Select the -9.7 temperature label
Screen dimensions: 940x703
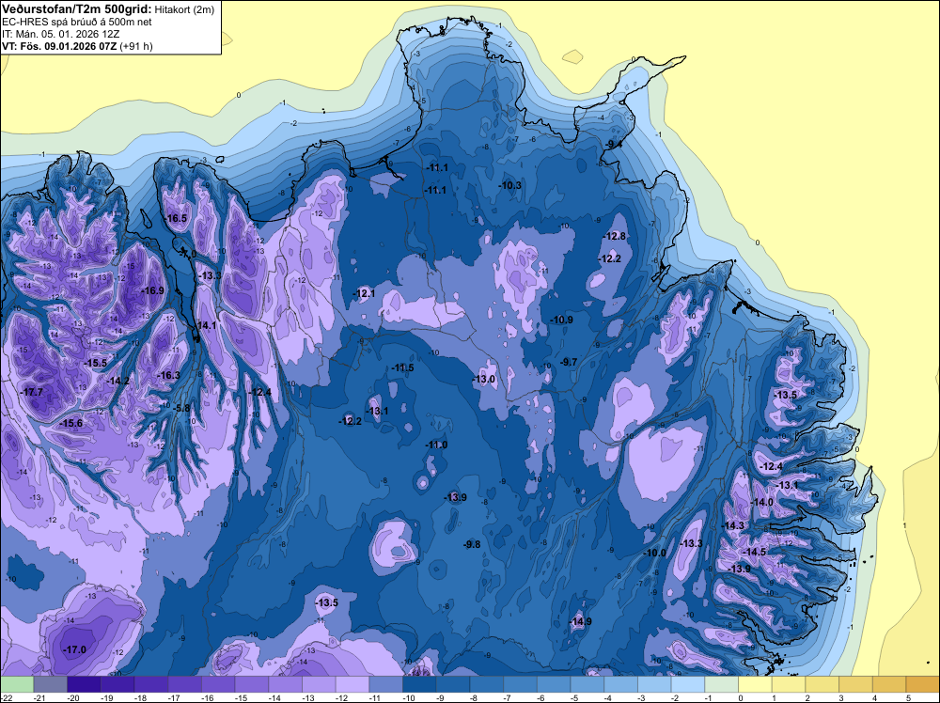click(569, 362)
